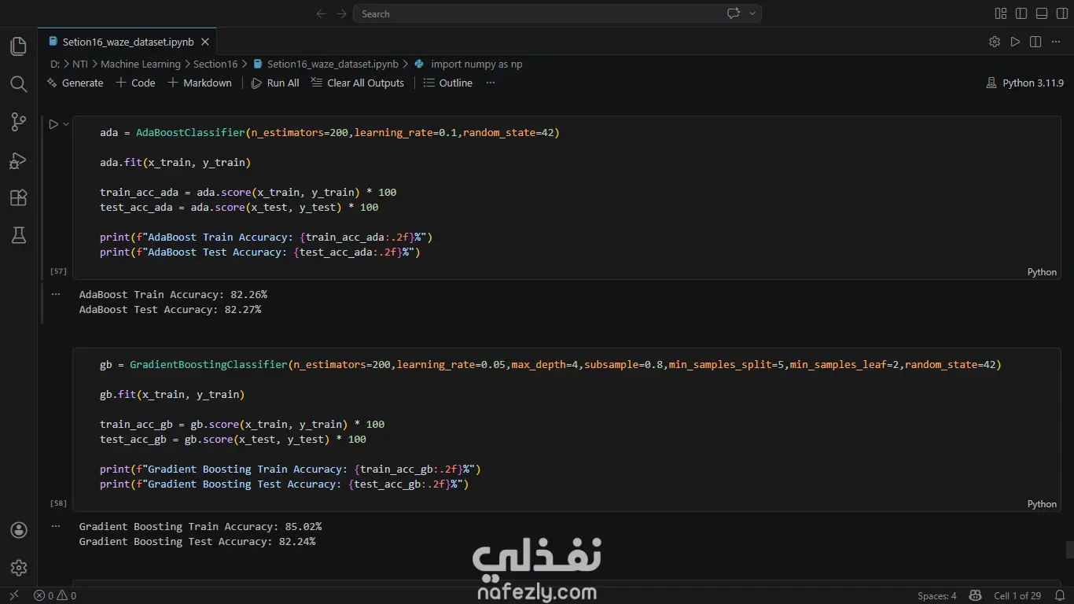Open the Copilot dropdown chevron in title bar
Screen dimensions: 1074x604
[x=752, y=13]
